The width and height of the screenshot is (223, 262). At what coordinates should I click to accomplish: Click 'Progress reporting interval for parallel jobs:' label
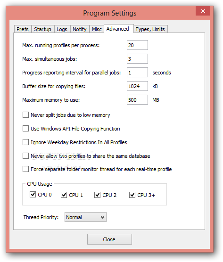(71, 73)
